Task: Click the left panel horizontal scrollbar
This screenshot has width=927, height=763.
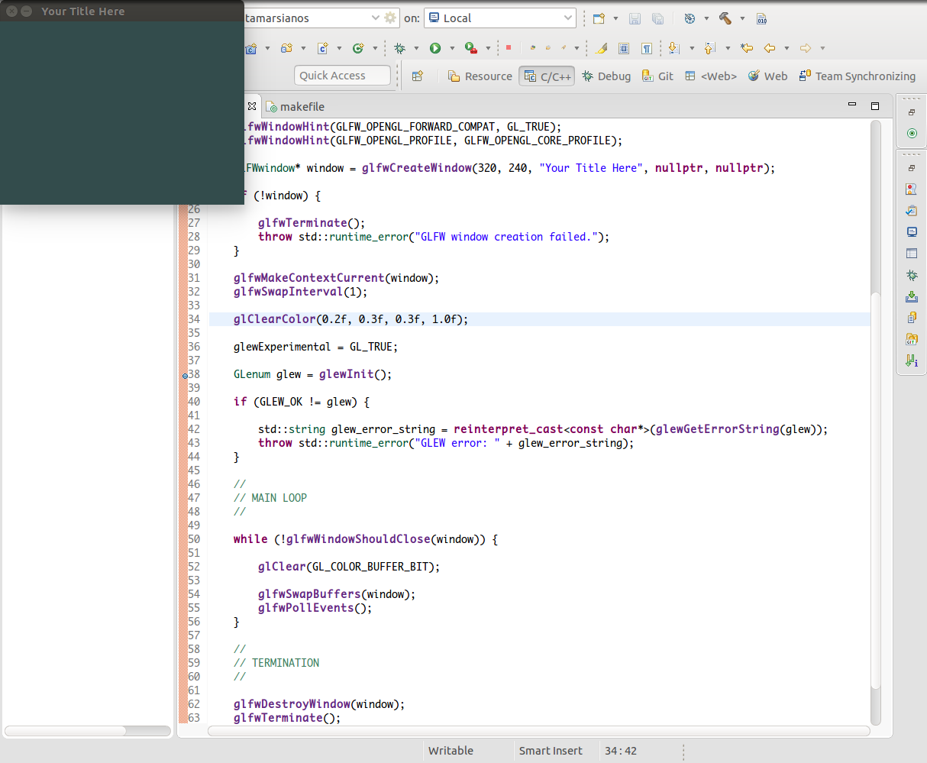Action: click(x=87, y=731)
